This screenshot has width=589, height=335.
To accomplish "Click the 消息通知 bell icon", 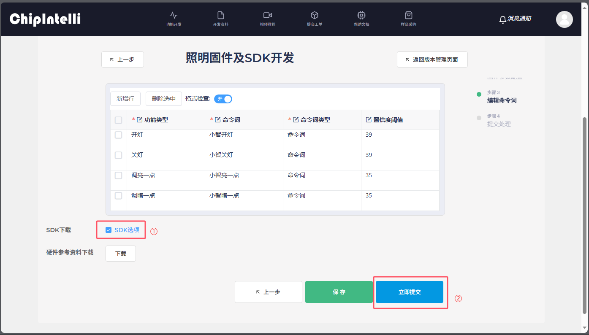I will [502, 19].
